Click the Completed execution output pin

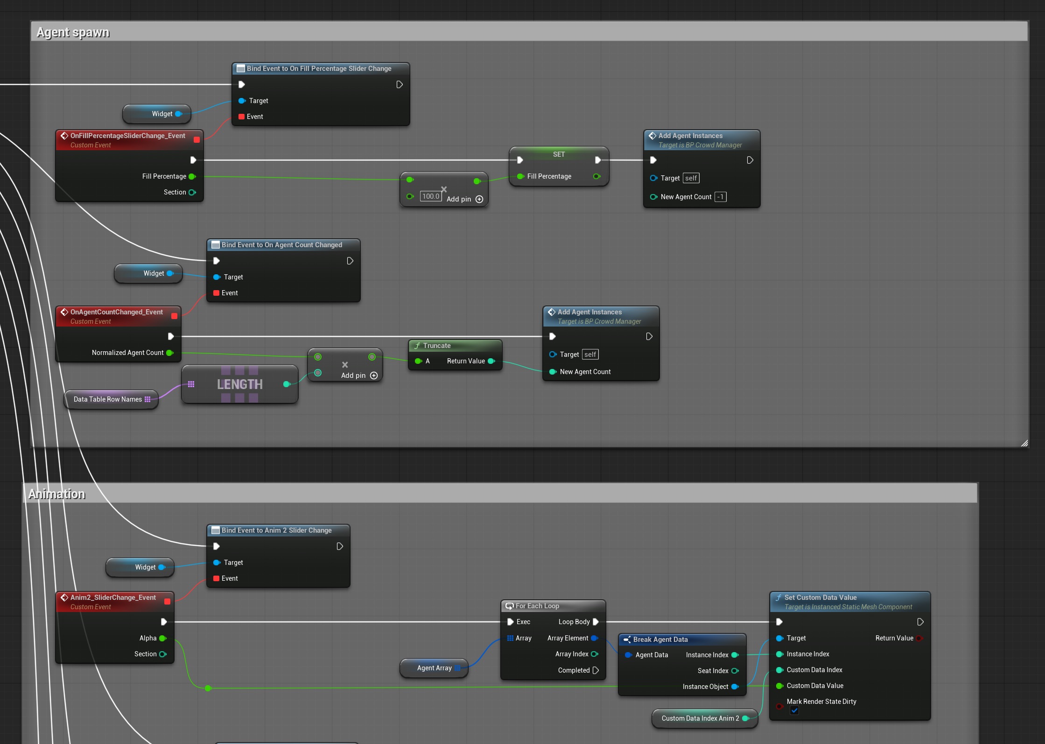click(x=596, y=670)
